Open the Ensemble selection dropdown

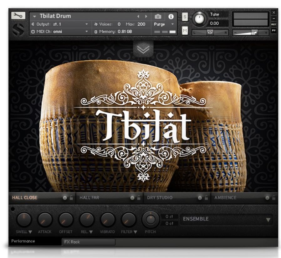[227, 219]
